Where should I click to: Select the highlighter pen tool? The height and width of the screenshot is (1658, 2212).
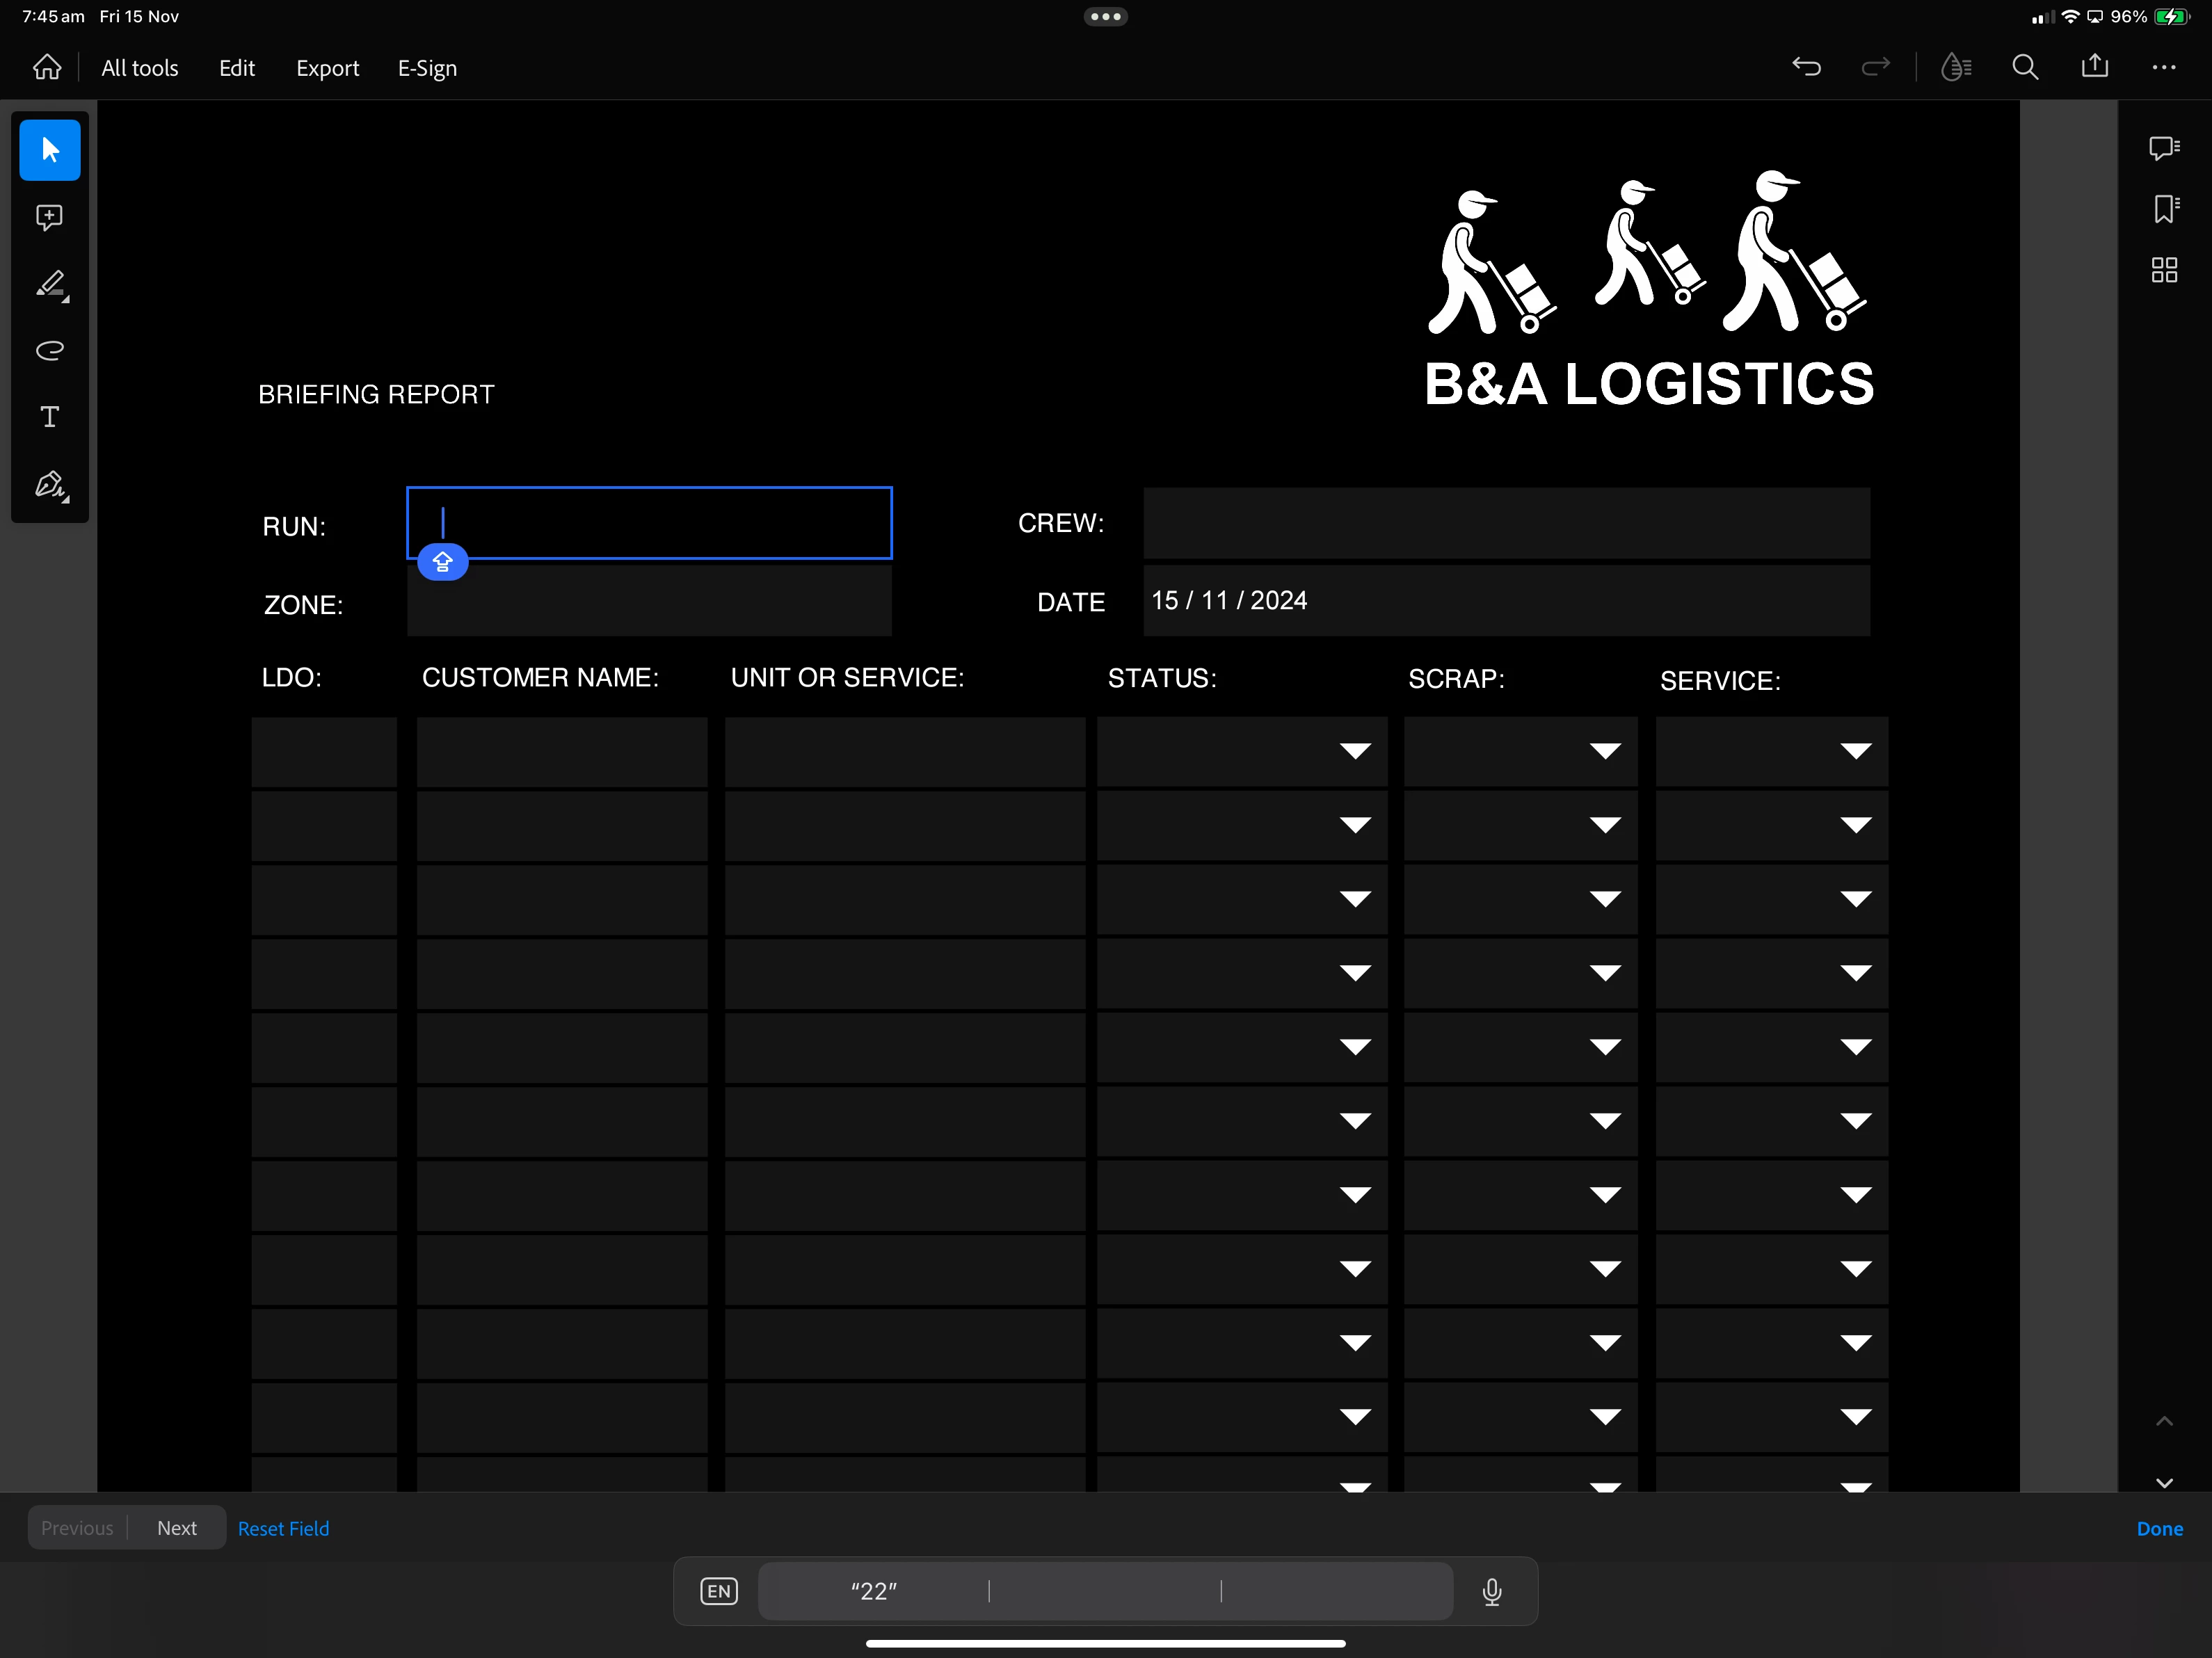click(x=50, y=285)
